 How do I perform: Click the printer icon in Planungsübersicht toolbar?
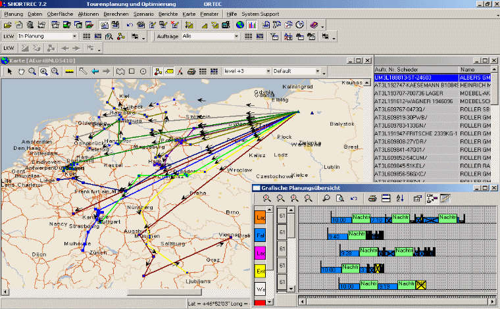(372, 199)
